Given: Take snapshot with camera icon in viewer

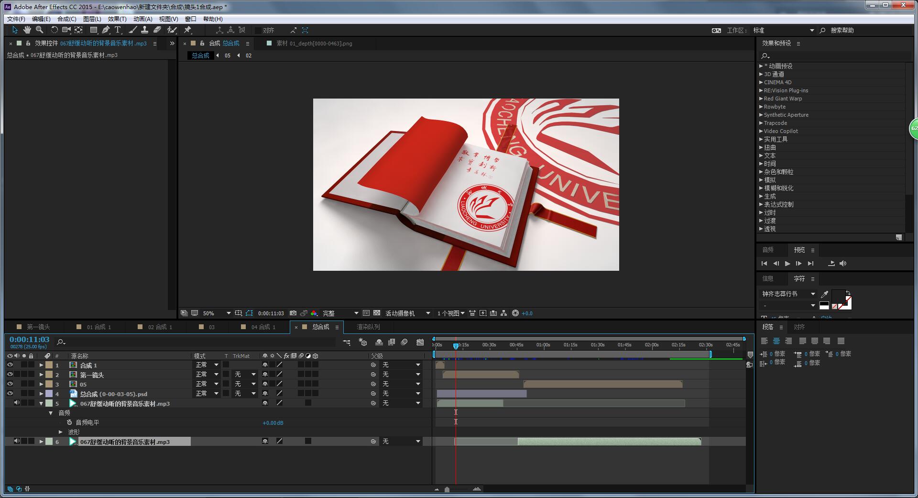Looking at the screenshot, I should point(293,313).
